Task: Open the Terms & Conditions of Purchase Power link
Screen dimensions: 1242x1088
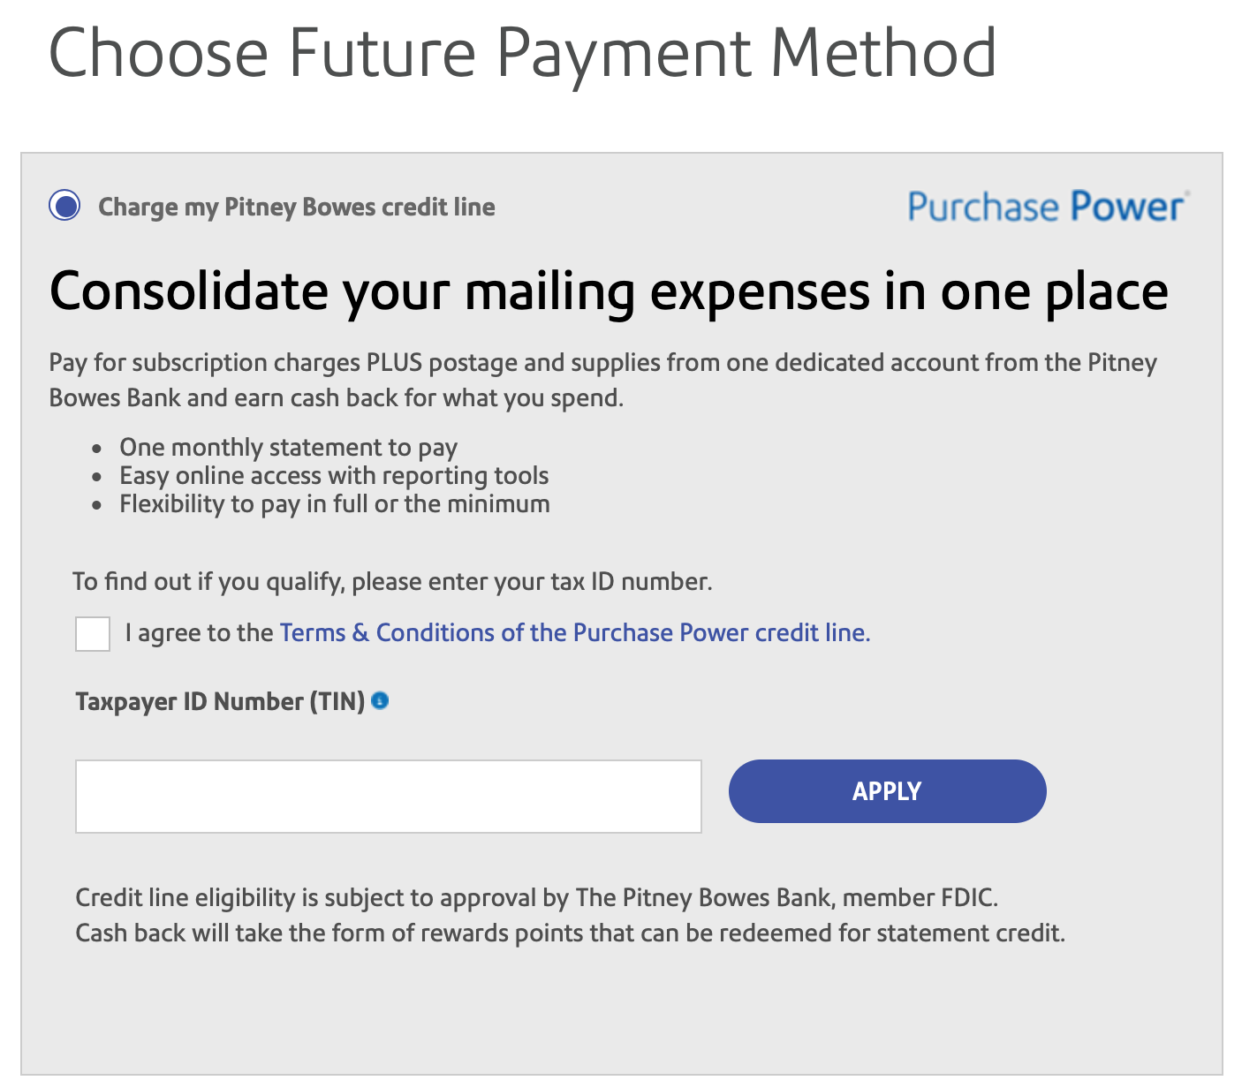Action: point(573,632)
